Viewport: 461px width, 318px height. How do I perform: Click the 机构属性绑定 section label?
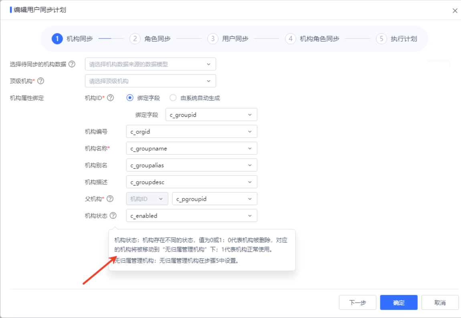click(x=27, y=98)
